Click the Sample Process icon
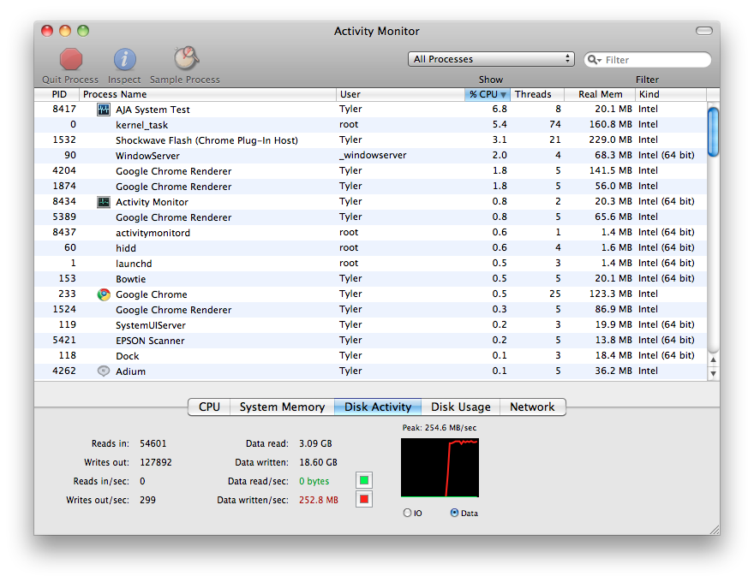Screen dimensions: 754x582 (186, 58)
